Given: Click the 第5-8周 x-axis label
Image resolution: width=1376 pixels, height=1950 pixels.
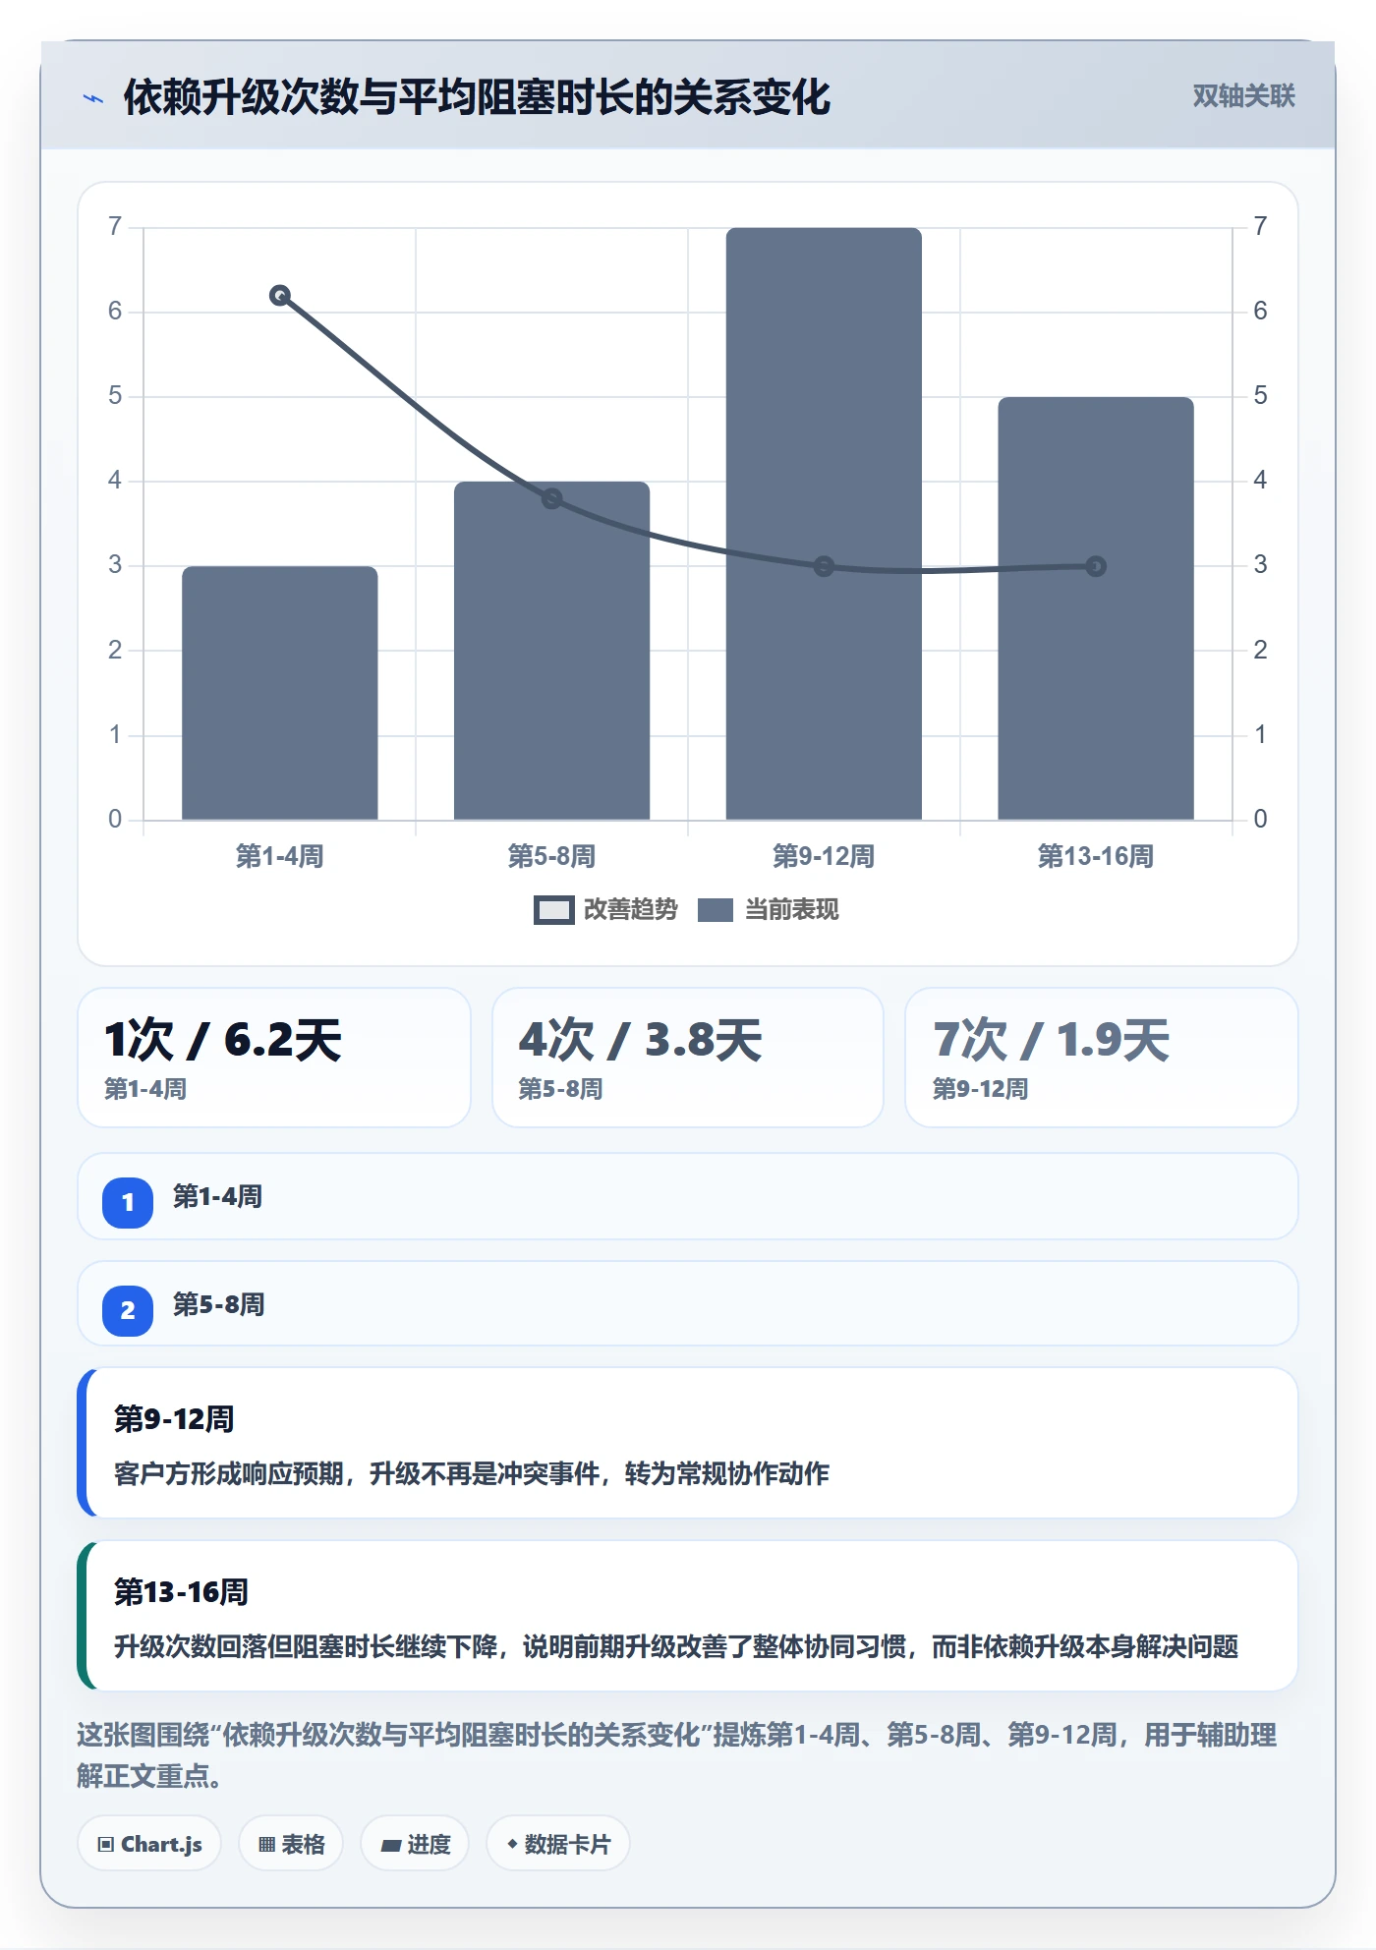Looking at the screenshot, I should (552, 856).
